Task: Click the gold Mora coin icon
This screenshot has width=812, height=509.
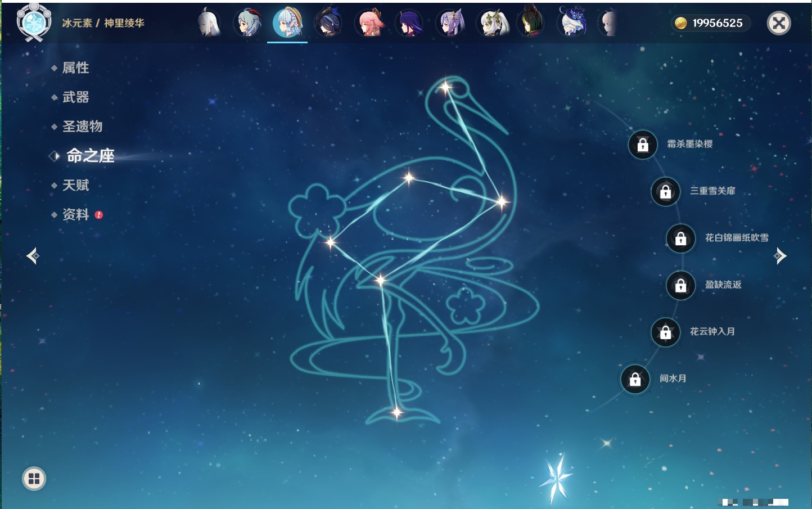Action: point(680,23)
